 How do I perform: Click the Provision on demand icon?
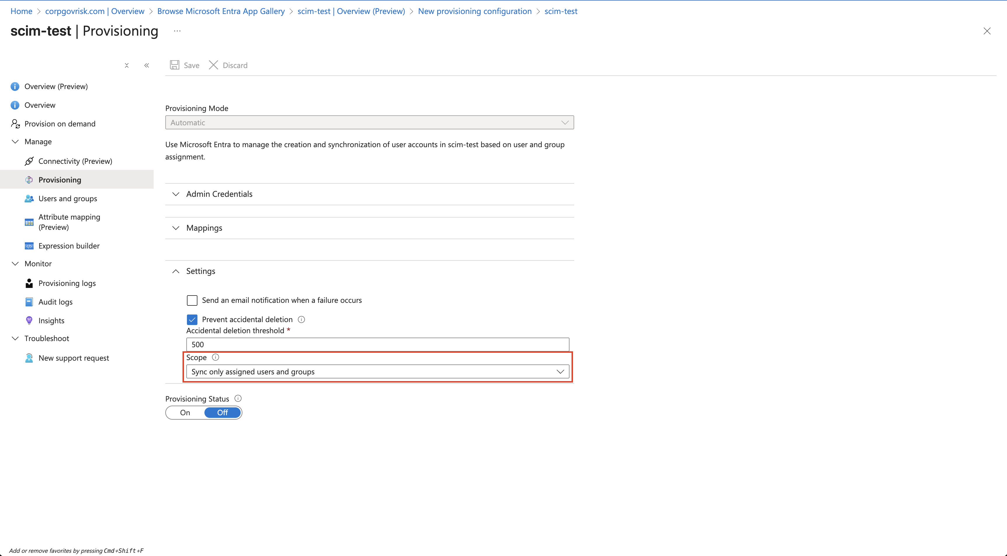click(x=15, y=124)
